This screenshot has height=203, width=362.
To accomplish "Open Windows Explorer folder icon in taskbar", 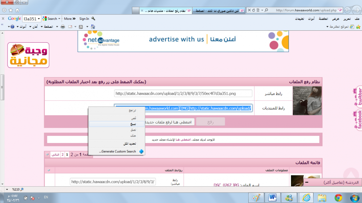I will pos(322,198).
